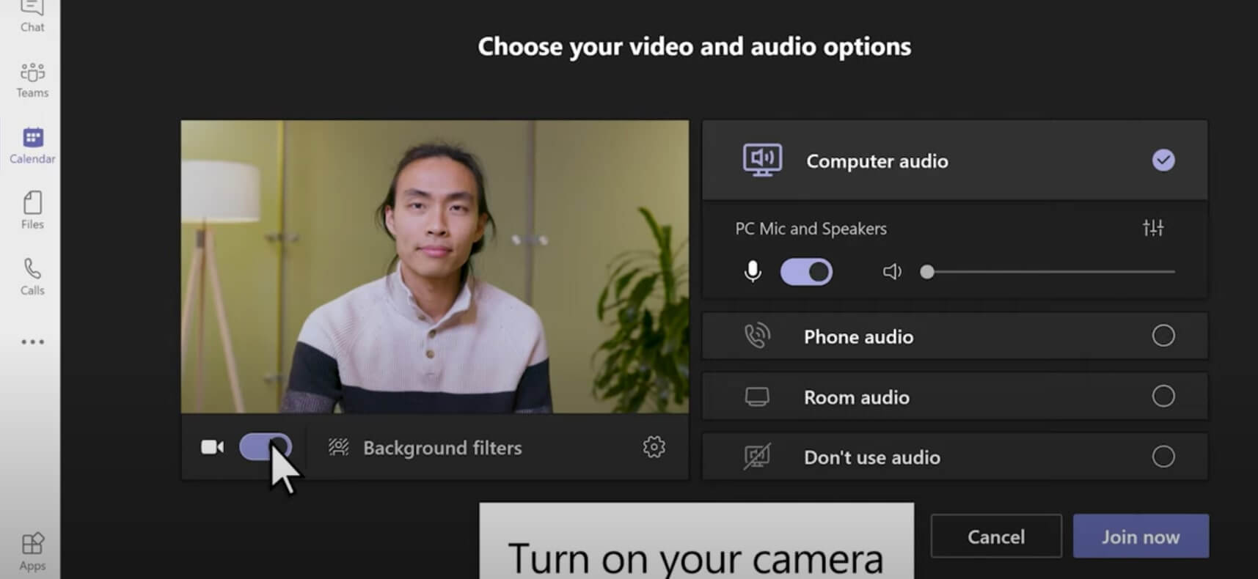Image resolution: width=1258 pixels, height=579 pixels.
Task: Toggle the microphone switch
Action: coord(806,272)
